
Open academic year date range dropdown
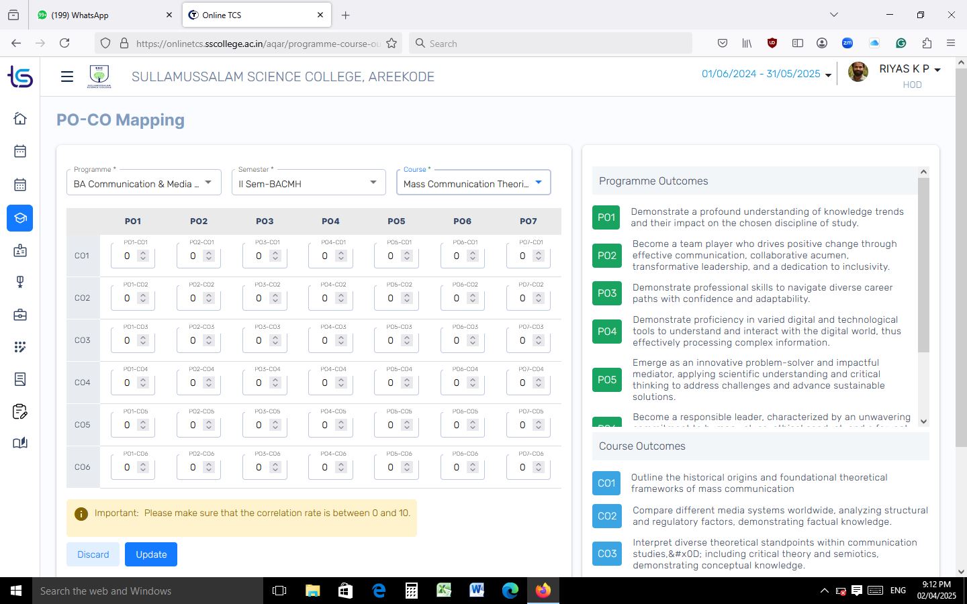point(766,74)
